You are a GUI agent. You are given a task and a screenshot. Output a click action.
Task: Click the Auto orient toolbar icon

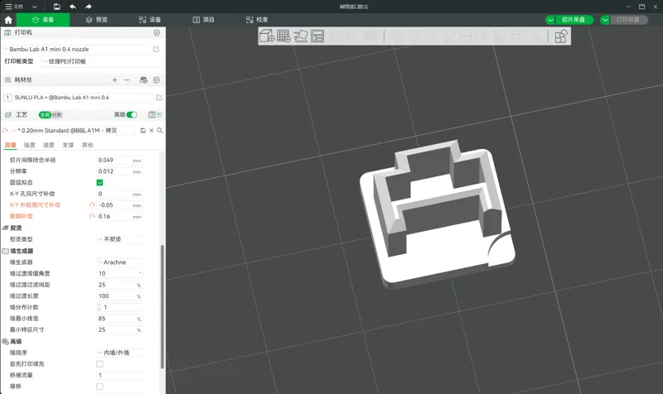click(x=301, y=36)
